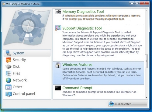Click the Memory Diagnostics Tool description text
Viewport: 152px width, 112px height.
click(102, 17)
